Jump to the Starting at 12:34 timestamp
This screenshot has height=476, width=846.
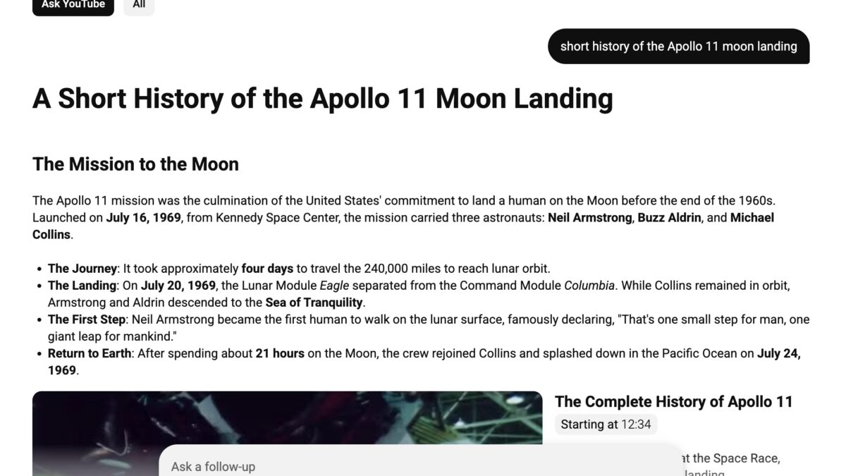pyautogui.click(x=606, y=425)
